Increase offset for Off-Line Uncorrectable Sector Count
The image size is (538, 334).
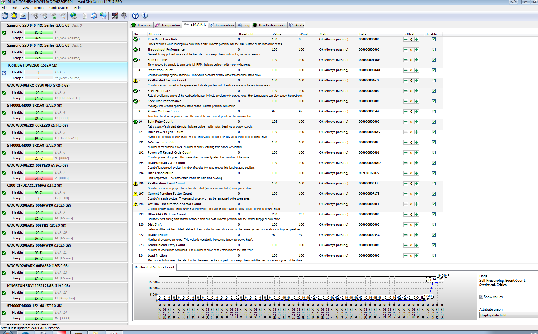pos(417,204)
